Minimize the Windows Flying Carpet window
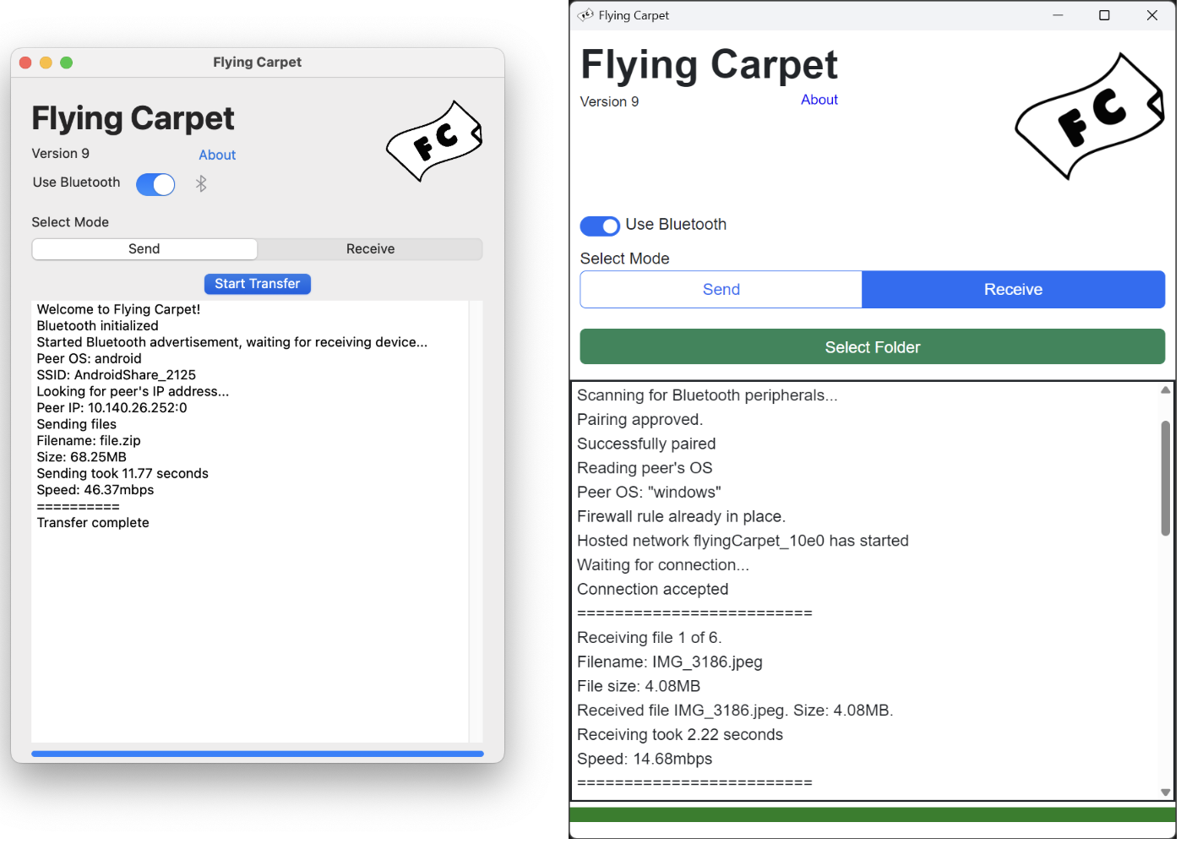 (1057, 15)
